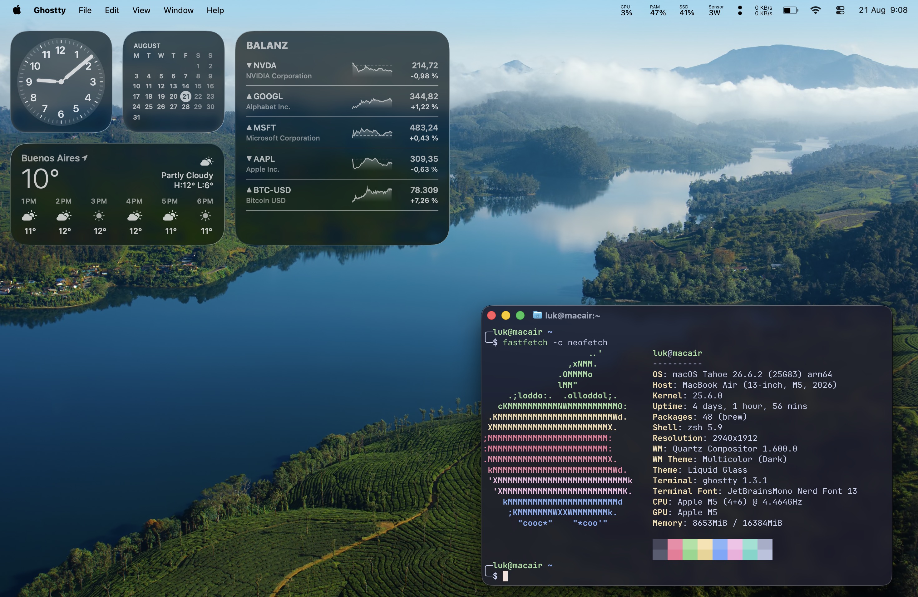Open the Help menu

pyautogui.click(x=215, y=10)
